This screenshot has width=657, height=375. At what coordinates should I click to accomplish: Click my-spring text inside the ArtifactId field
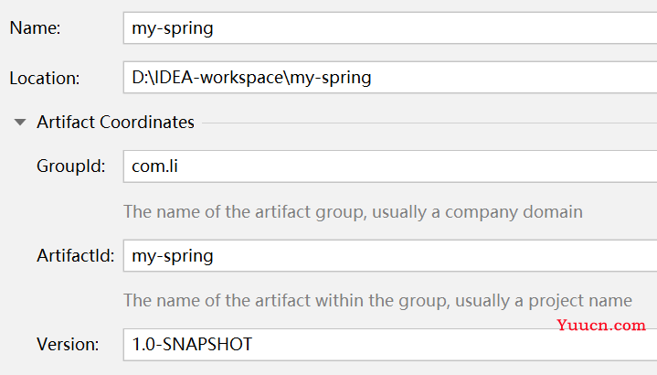pos(173,256)
